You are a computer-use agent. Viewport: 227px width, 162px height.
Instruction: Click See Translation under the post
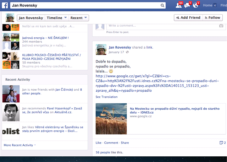click(x=106, y=97)
